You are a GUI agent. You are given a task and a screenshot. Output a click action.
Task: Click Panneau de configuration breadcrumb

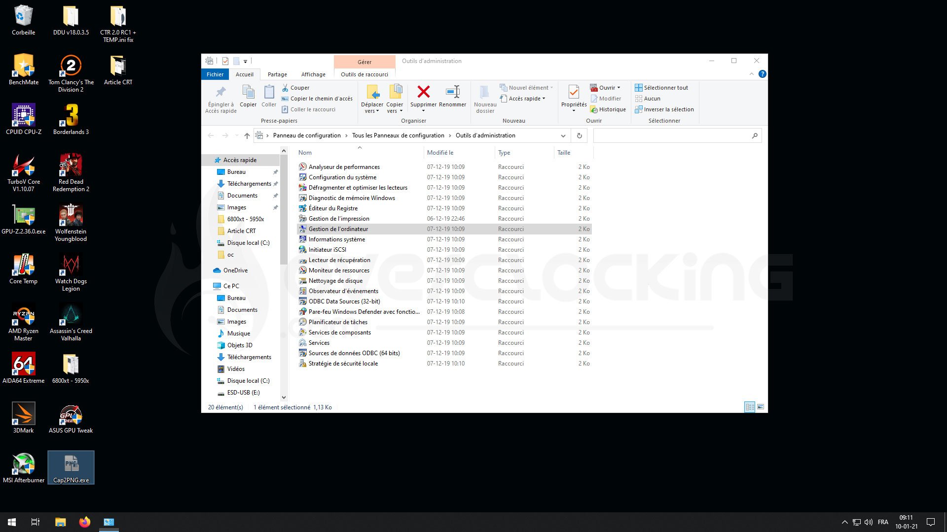pyautogui.click(x=307, y=135)
